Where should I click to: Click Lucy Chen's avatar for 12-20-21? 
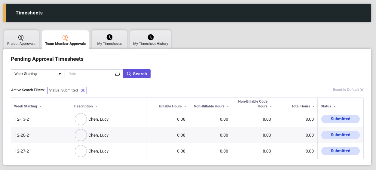pyautogui.click(x=81, y=135)
